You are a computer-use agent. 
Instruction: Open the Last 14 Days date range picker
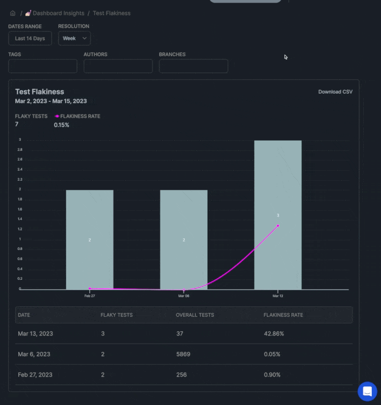click(x=30, y=38)
